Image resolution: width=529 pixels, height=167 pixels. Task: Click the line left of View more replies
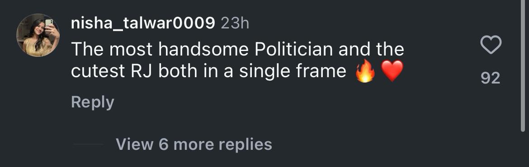pyautogui.click(x=88, y=144)
